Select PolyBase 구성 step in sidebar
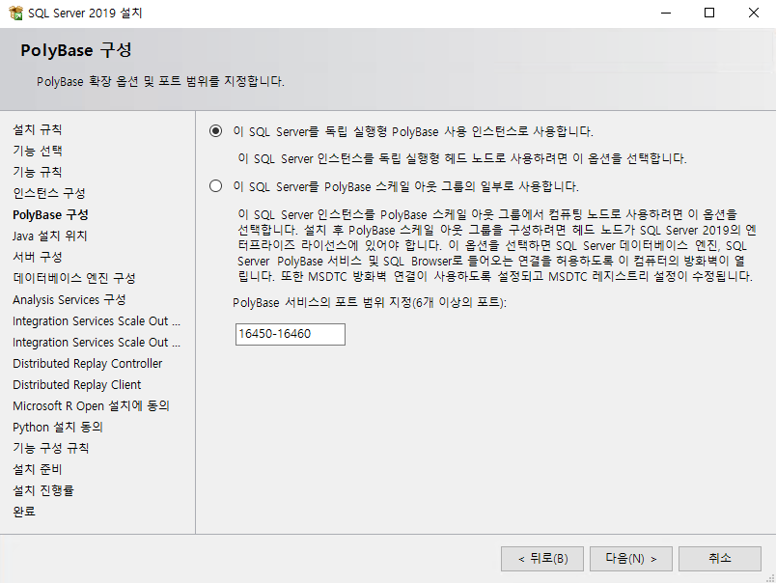The height and width of the screenshot is (583, 776). [x=50, y=214]
